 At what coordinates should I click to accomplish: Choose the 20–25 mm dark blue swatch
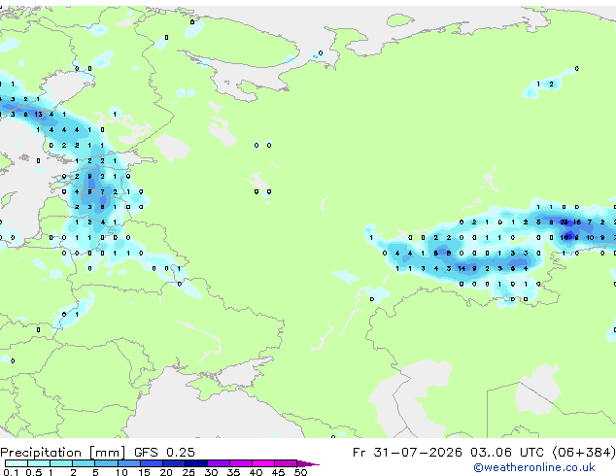tap(173, 463)
